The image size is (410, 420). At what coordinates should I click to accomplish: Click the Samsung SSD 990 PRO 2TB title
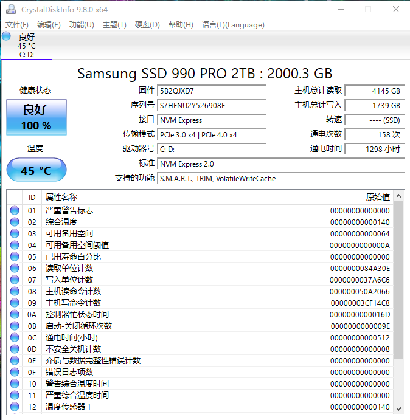[205, 73]
